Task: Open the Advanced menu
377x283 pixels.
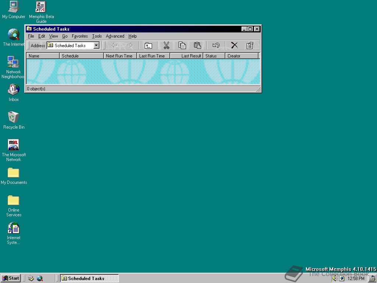Action: pos(115,36)
